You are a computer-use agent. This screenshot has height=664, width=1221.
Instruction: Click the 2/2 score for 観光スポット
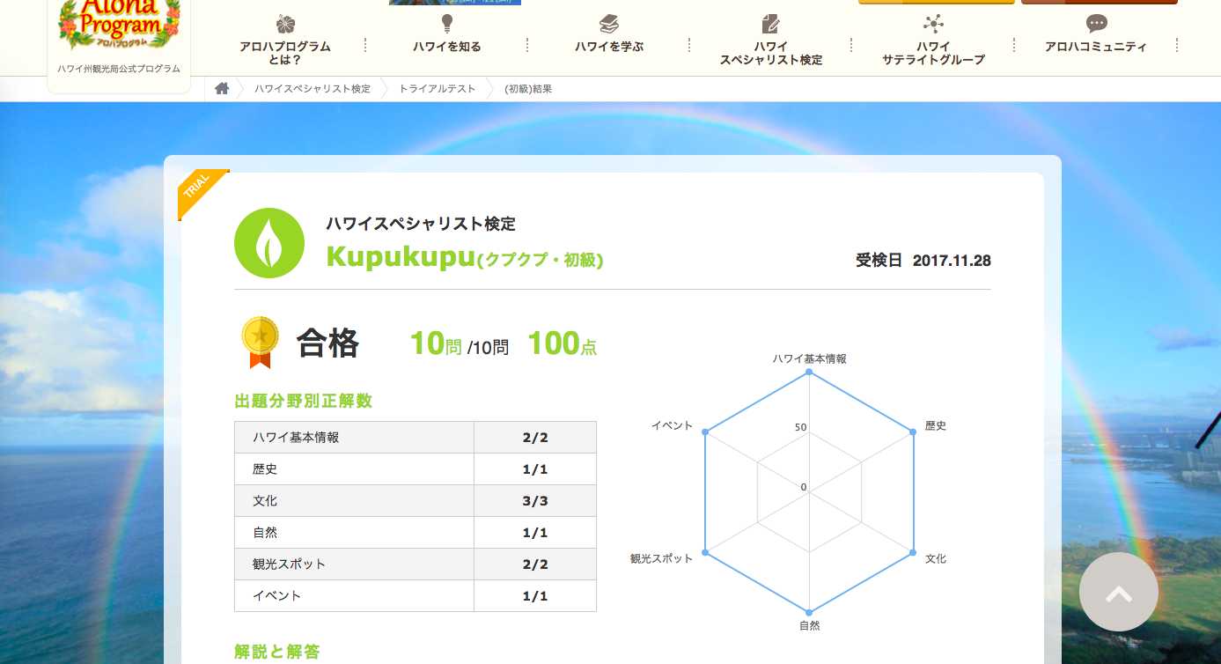tap(535, 564)
